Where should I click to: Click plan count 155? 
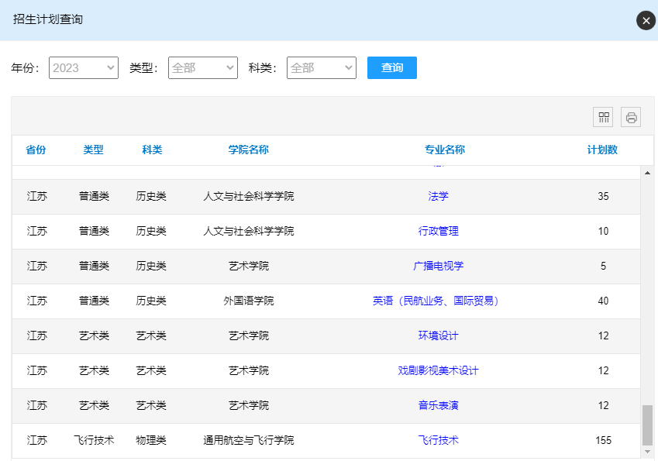pyautogui.click(x=603, y=440)
